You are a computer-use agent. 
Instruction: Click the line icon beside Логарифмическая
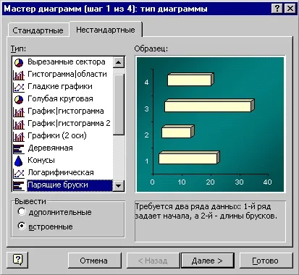[19, 173]
